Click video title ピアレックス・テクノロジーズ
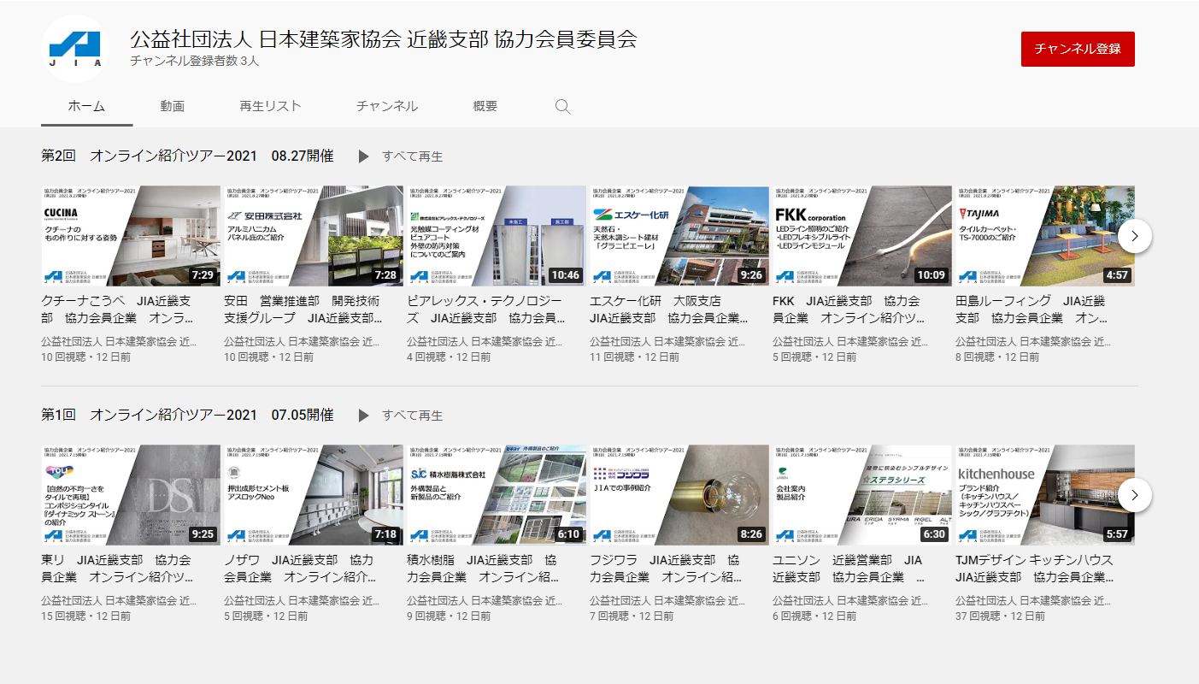 485,310
